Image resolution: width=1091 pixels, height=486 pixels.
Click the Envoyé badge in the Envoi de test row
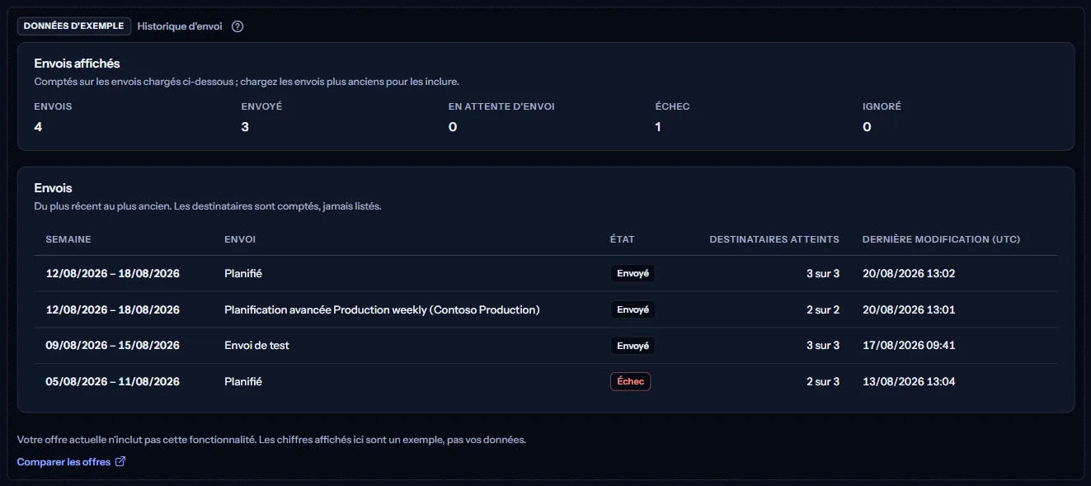(x=632, y=346)
